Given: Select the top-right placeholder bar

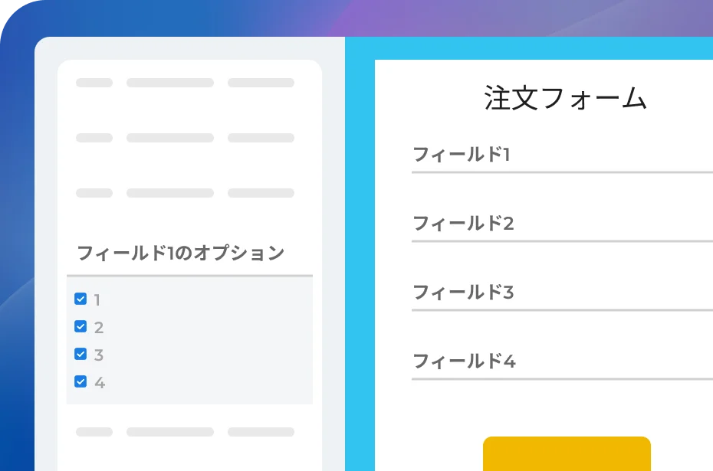Looking at the screenshot, I should [x=261, y=82].
